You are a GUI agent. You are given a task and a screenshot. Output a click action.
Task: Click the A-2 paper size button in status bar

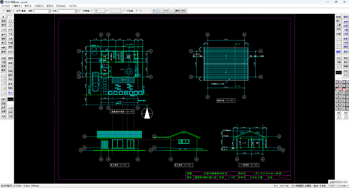pos(276,186)
